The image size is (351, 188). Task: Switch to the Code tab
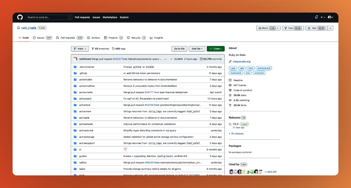tap(24, 38)
